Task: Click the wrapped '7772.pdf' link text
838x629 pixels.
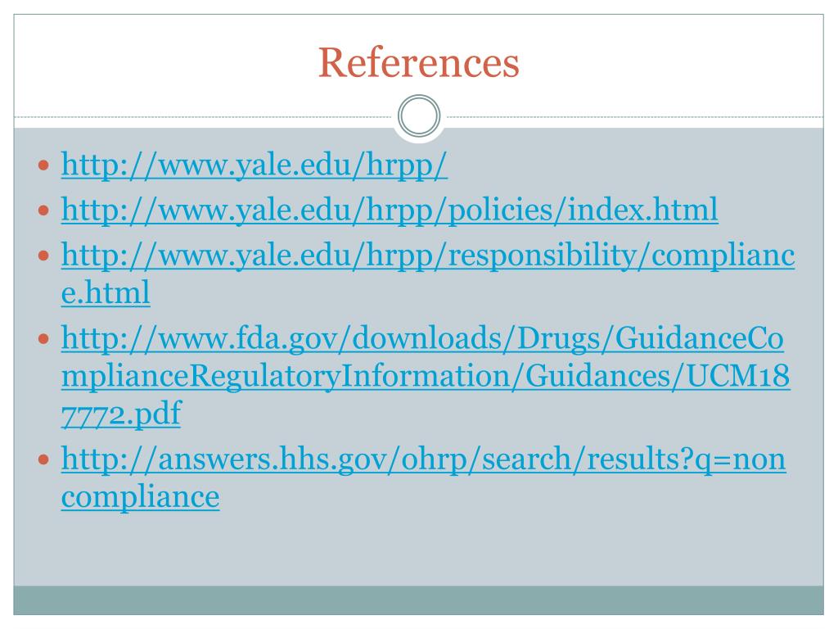Action: point(121,414)
